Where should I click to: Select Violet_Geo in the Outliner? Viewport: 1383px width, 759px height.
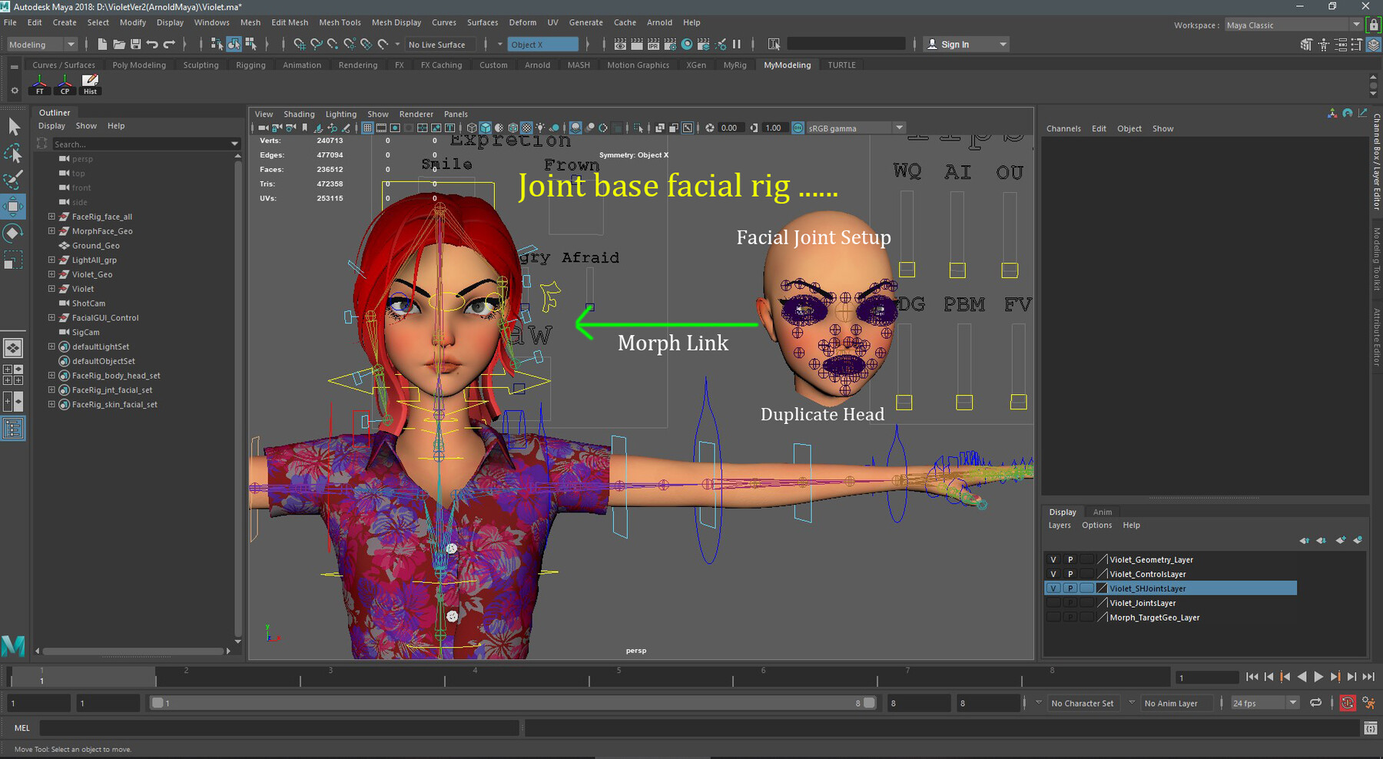(92, 274)
